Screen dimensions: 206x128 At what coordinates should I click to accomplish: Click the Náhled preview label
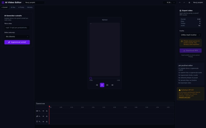point(105,20)
